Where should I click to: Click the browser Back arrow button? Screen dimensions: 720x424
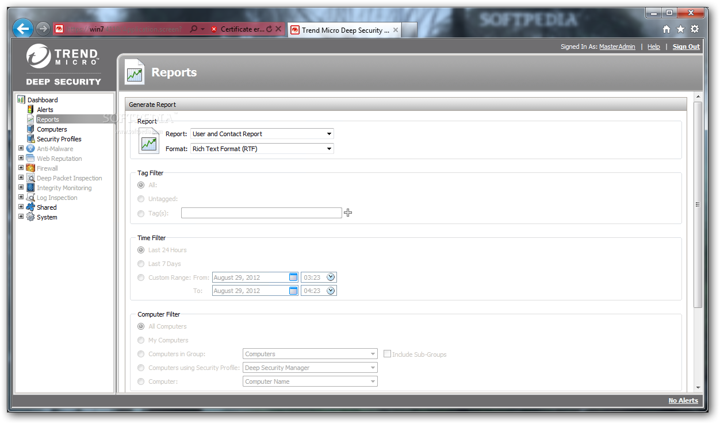[x=23, y=28]
